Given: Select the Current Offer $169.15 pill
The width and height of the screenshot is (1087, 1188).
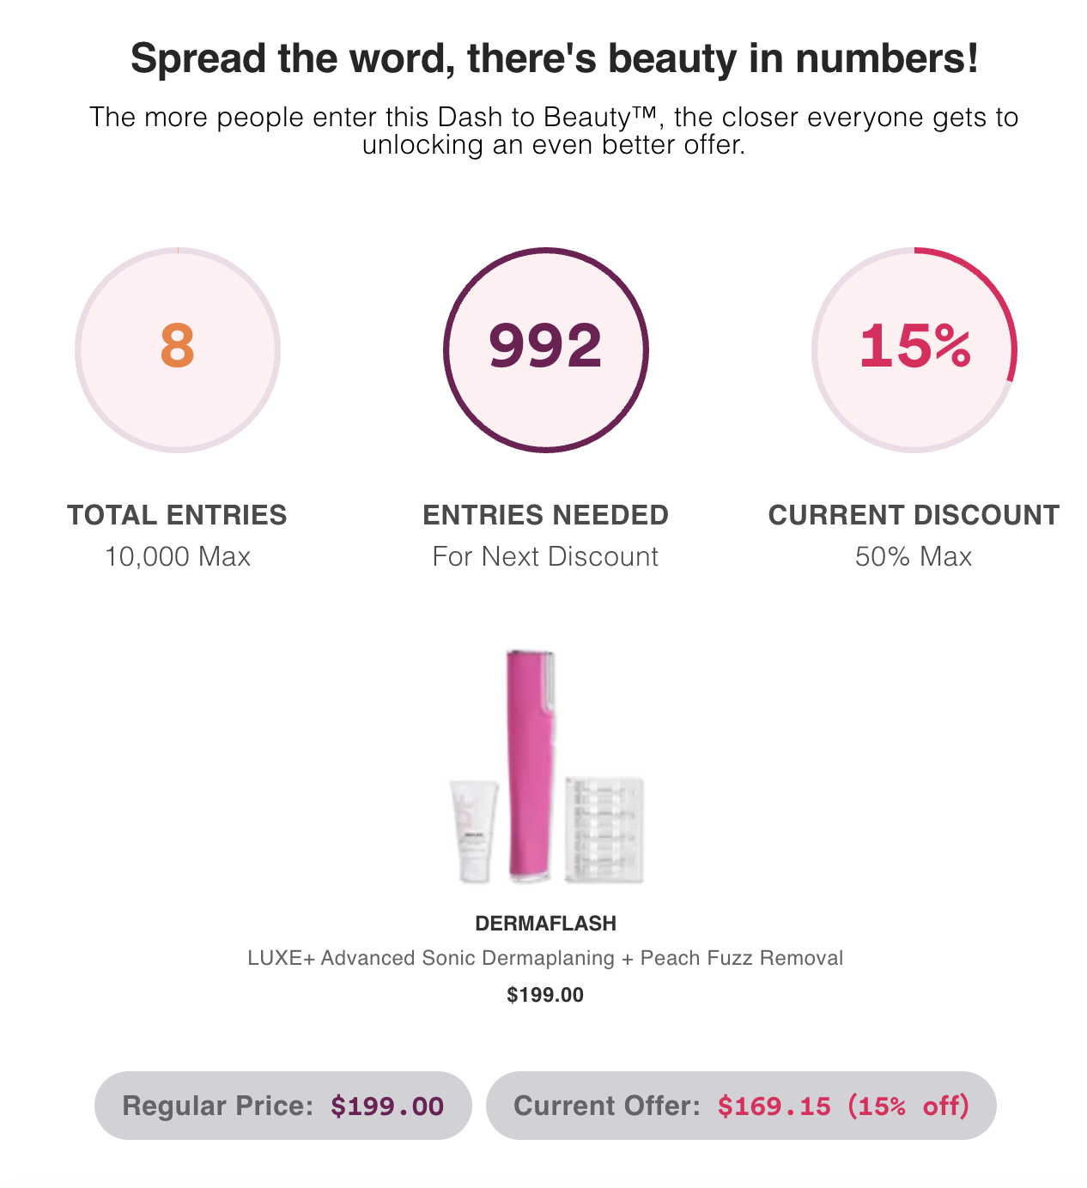Looking at the screenshot, I should [741, 1106].
